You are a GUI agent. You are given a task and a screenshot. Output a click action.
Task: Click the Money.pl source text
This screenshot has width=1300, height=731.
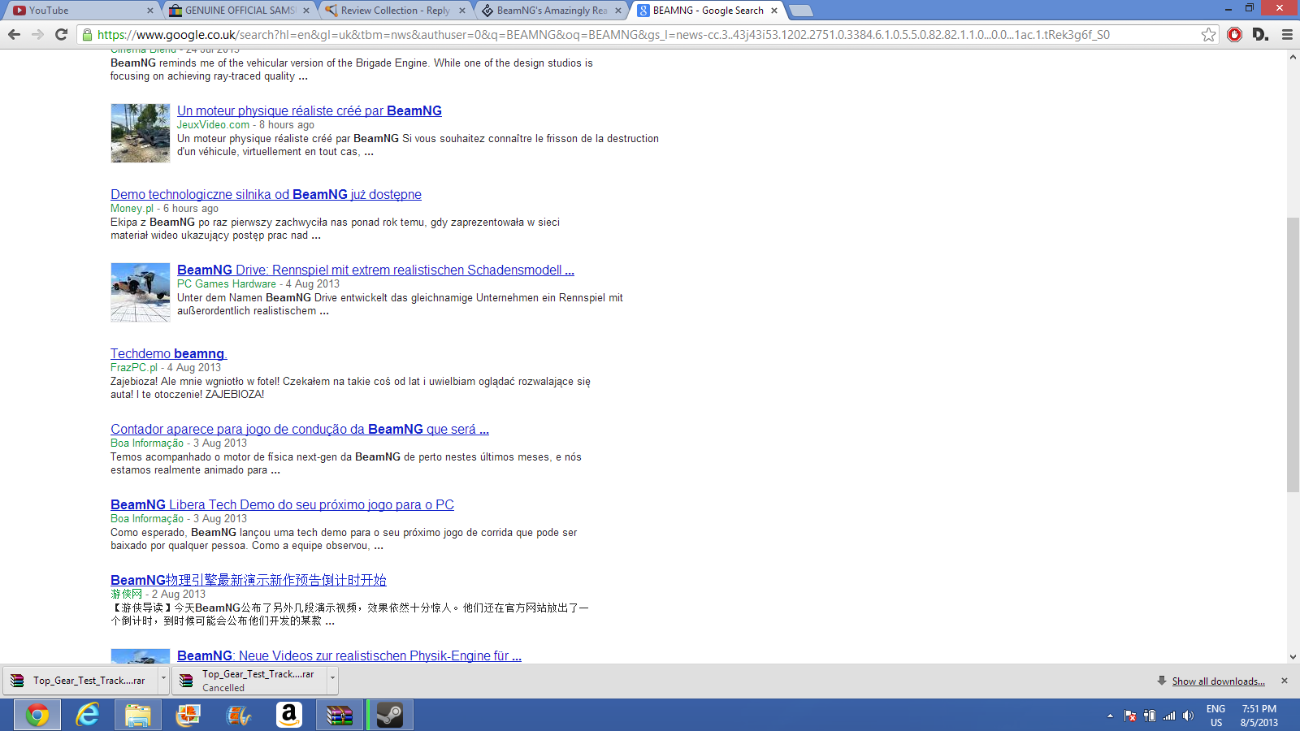coord(132,208)
